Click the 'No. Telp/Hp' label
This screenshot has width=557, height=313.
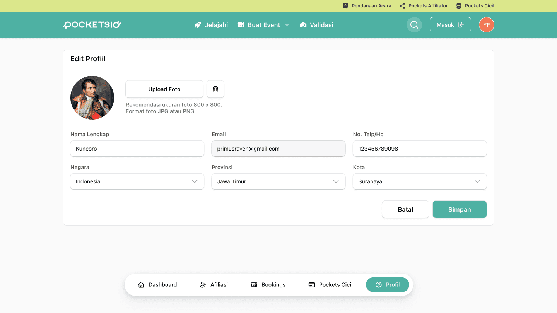point(368,134)
